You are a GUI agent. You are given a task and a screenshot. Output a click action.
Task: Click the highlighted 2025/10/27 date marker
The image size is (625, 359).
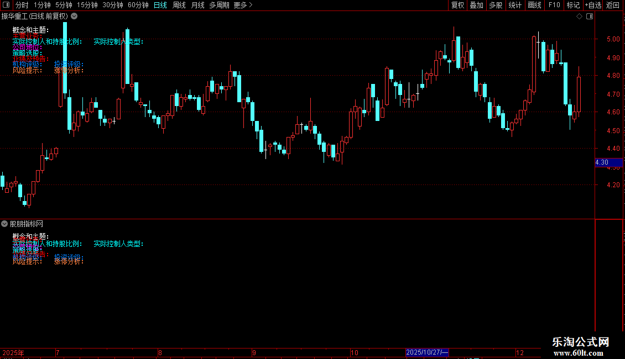point(428,352)
